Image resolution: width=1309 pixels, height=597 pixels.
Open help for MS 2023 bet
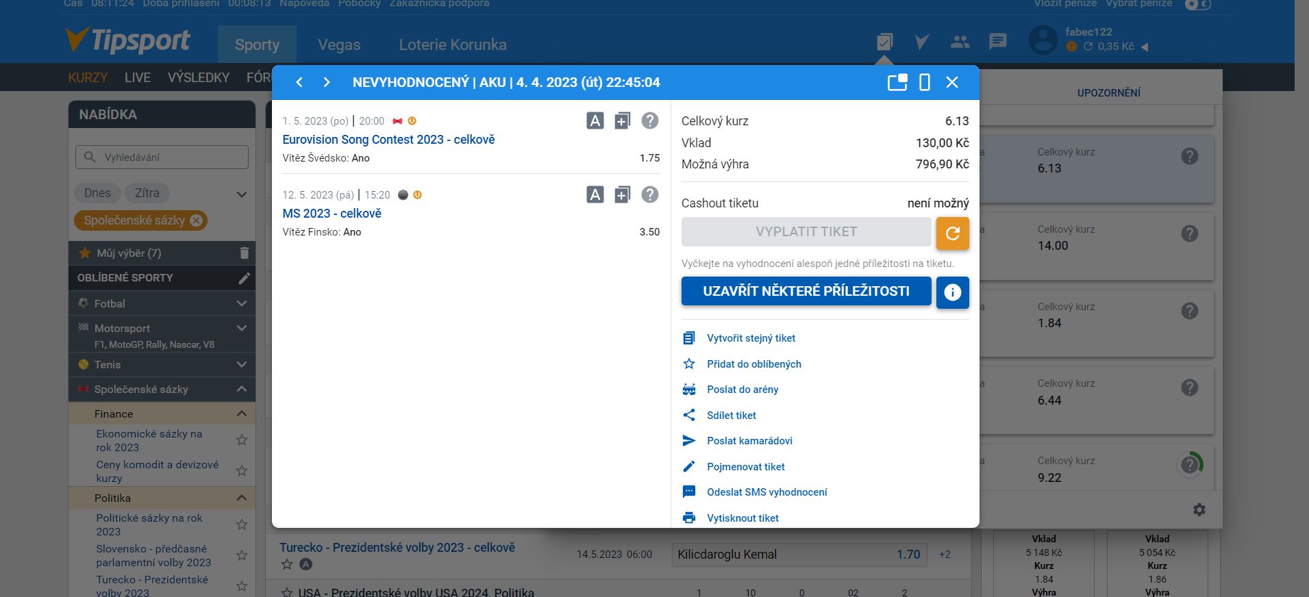tap(649, 194)
